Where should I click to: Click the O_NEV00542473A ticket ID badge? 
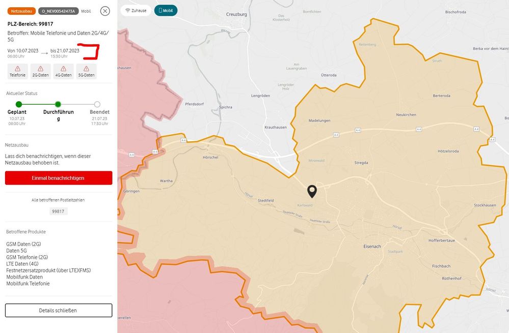(x=59, y=11)
